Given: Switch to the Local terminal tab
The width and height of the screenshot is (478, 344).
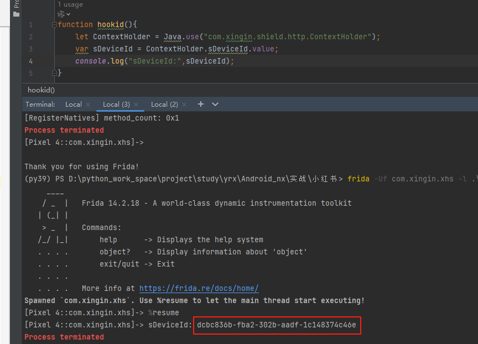Looking at the screenshot, I should (x=74, y=104).
